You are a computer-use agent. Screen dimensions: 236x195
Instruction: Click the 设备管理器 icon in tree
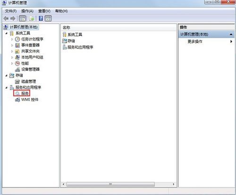point(17,69)
